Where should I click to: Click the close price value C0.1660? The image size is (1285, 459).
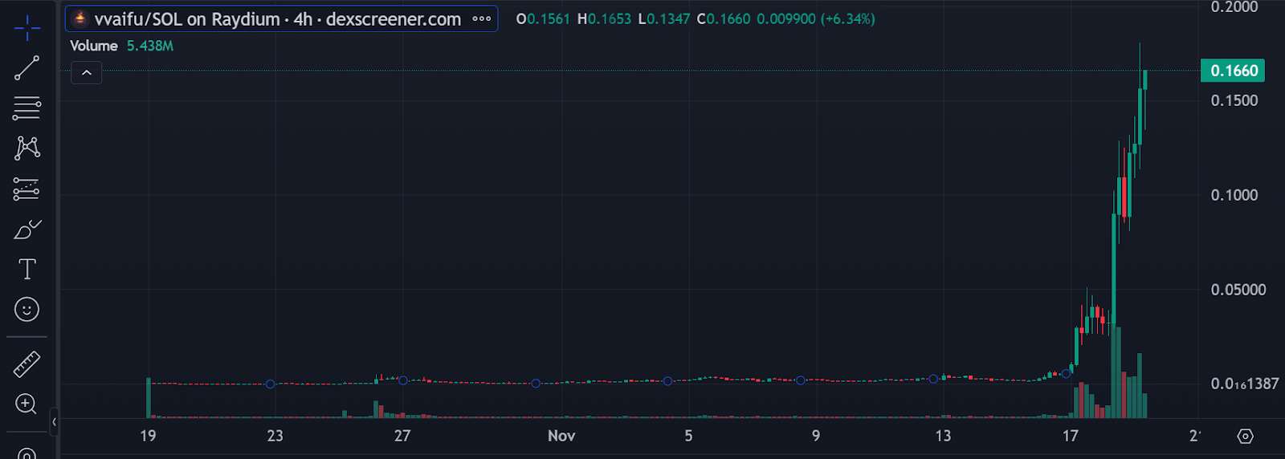(724, 18)
